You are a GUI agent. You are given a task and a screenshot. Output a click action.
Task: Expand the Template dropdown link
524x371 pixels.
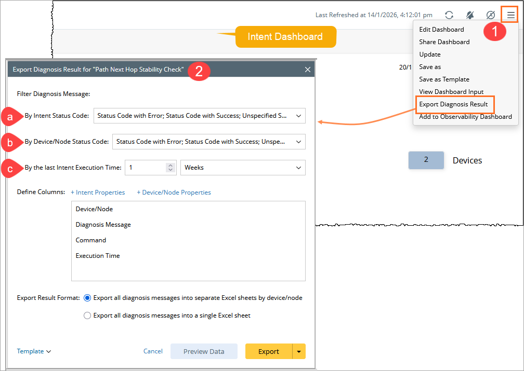34,351
